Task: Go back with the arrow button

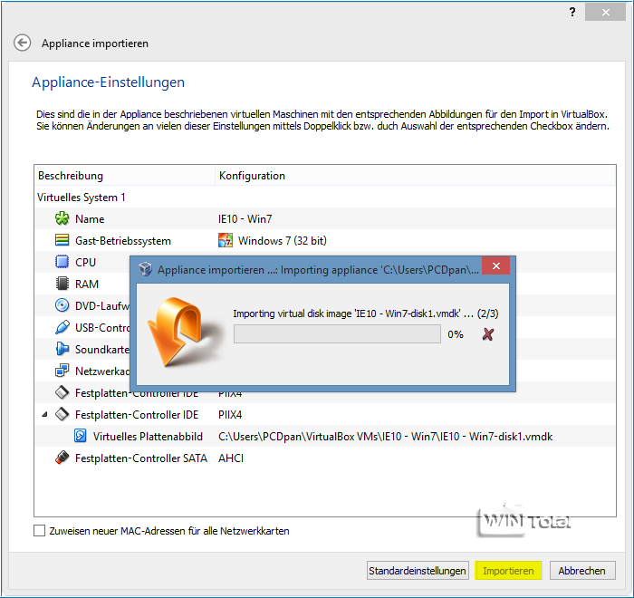Action: click(x=23, y=43)
